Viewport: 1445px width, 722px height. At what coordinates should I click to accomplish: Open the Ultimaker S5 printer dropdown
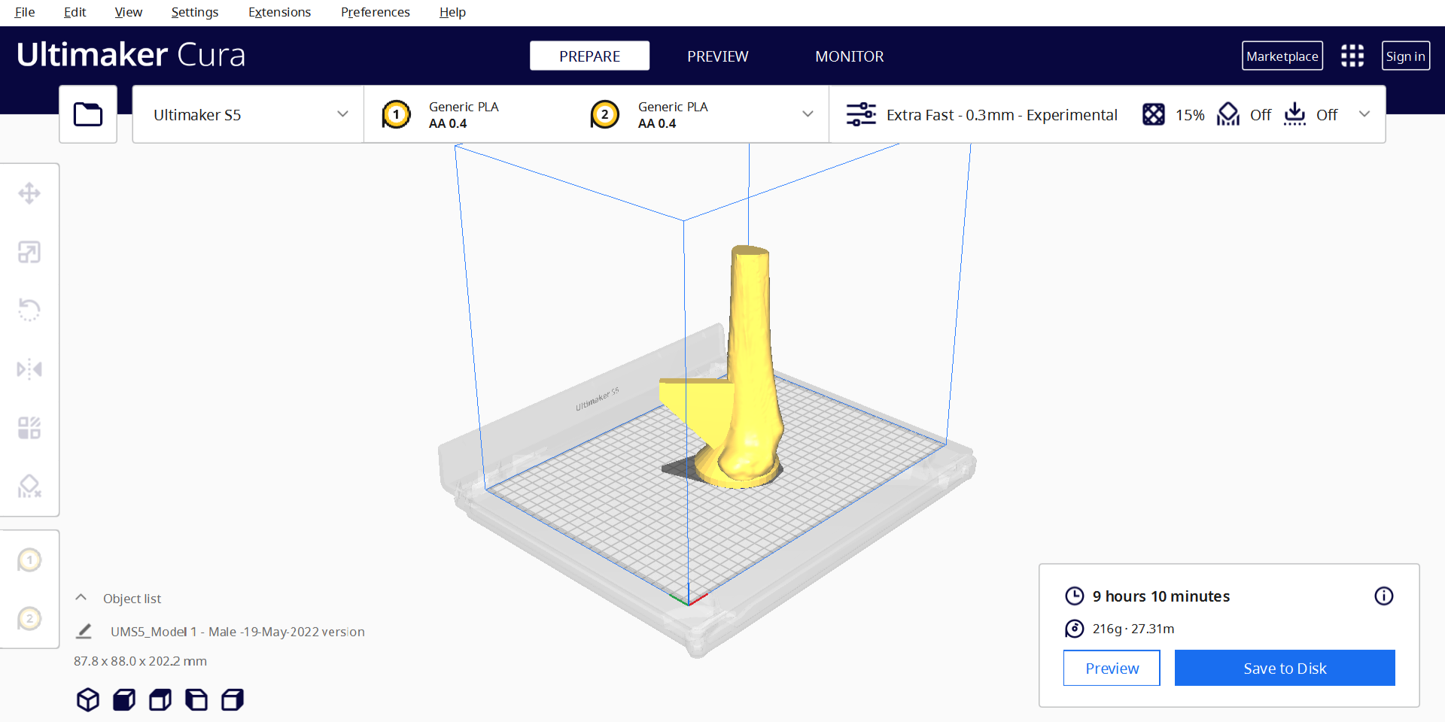coord(248,114)
